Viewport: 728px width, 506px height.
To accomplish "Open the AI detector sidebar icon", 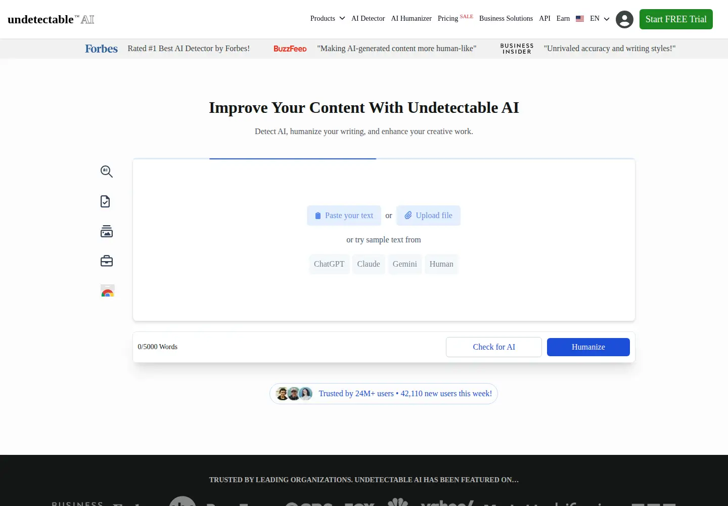I will coord(107,172).
